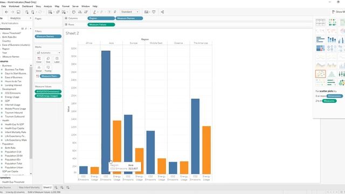Open the Format menu
The width and height of the screenshot is (345, 194).
tap(66, 6)
